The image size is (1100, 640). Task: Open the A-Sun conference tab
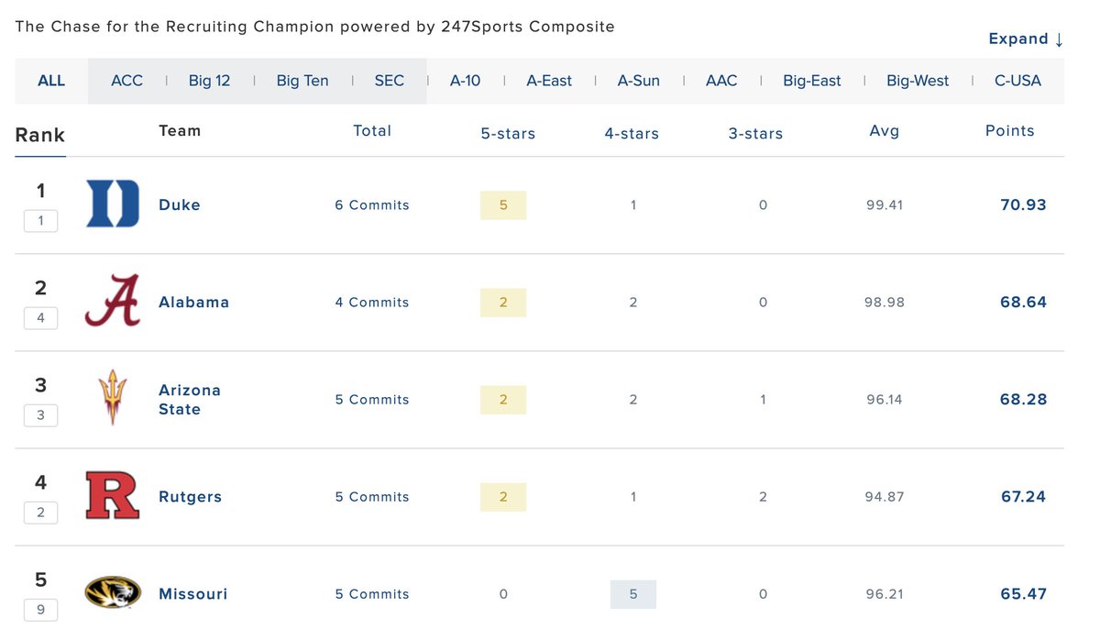[x=639, y=81]
